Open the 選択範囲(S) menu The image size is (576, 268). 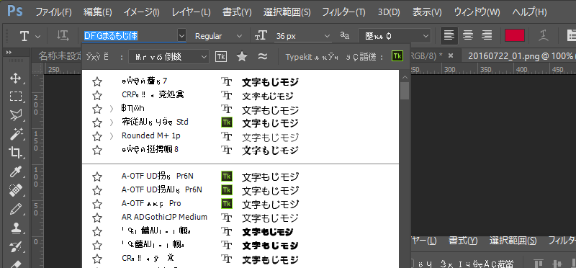tap(287, 12)
